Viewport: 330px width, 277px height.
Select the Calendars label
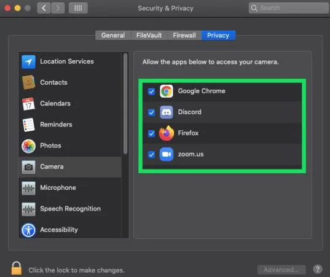55,103
